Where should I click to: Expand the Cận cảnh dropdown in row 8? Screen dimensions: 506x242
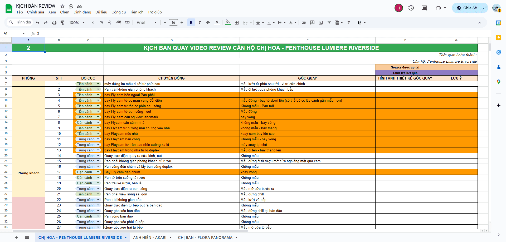point(98,122)
